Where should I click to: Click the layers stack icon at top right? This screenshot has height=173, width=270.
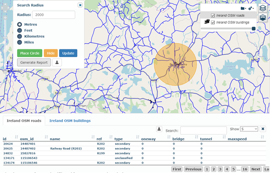pos(263,8)
